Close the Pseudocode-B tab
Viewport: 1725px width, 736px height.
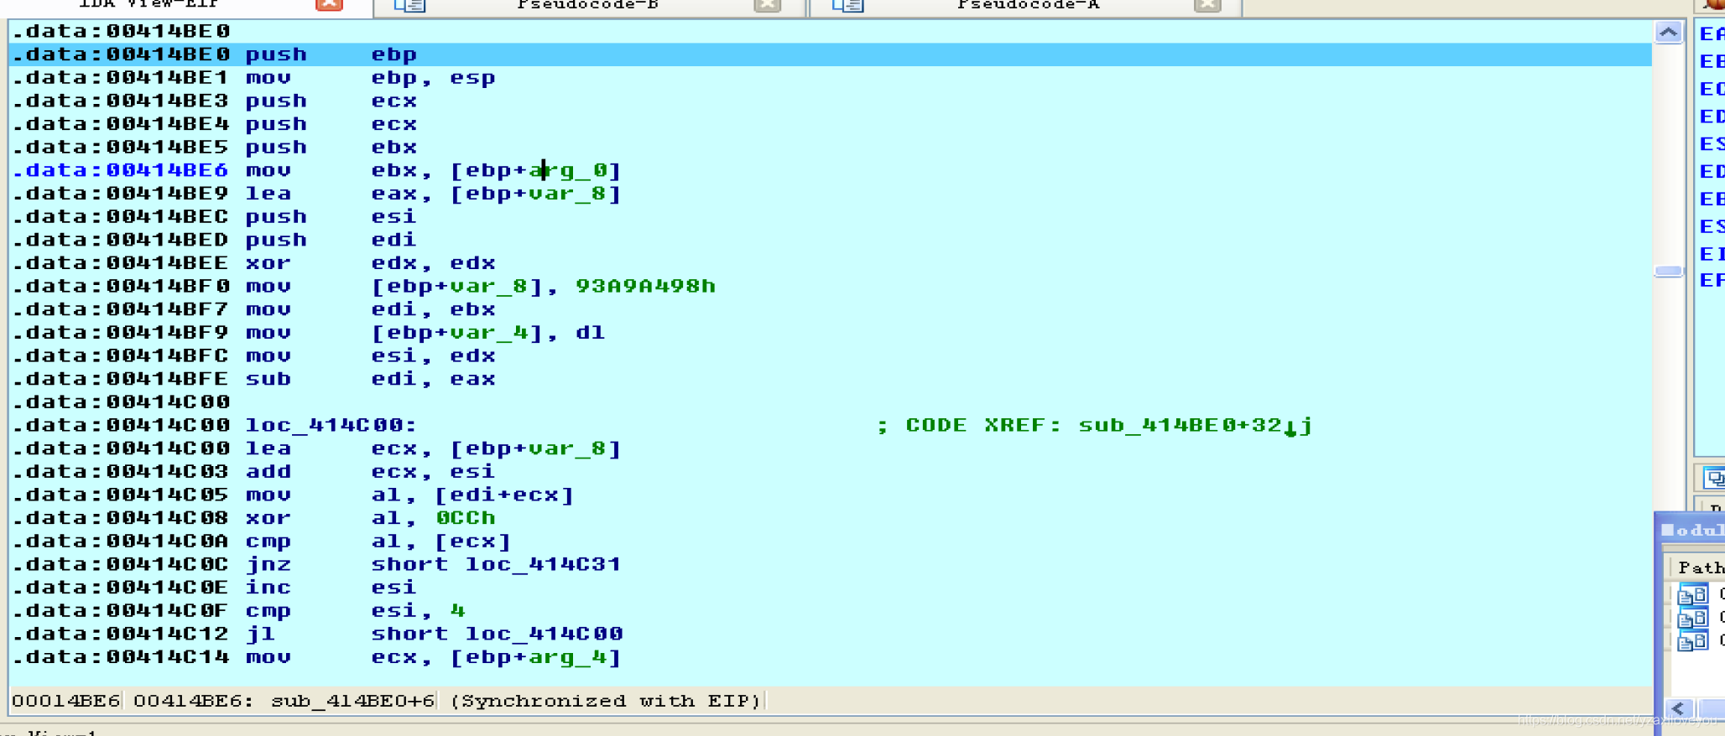pyautogui.click(x=767, y=5)
